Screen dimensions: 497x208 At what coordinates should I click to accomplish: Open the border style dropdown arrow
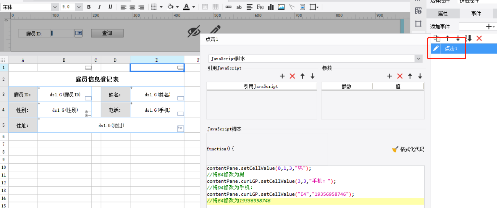[x=161, y=7]
